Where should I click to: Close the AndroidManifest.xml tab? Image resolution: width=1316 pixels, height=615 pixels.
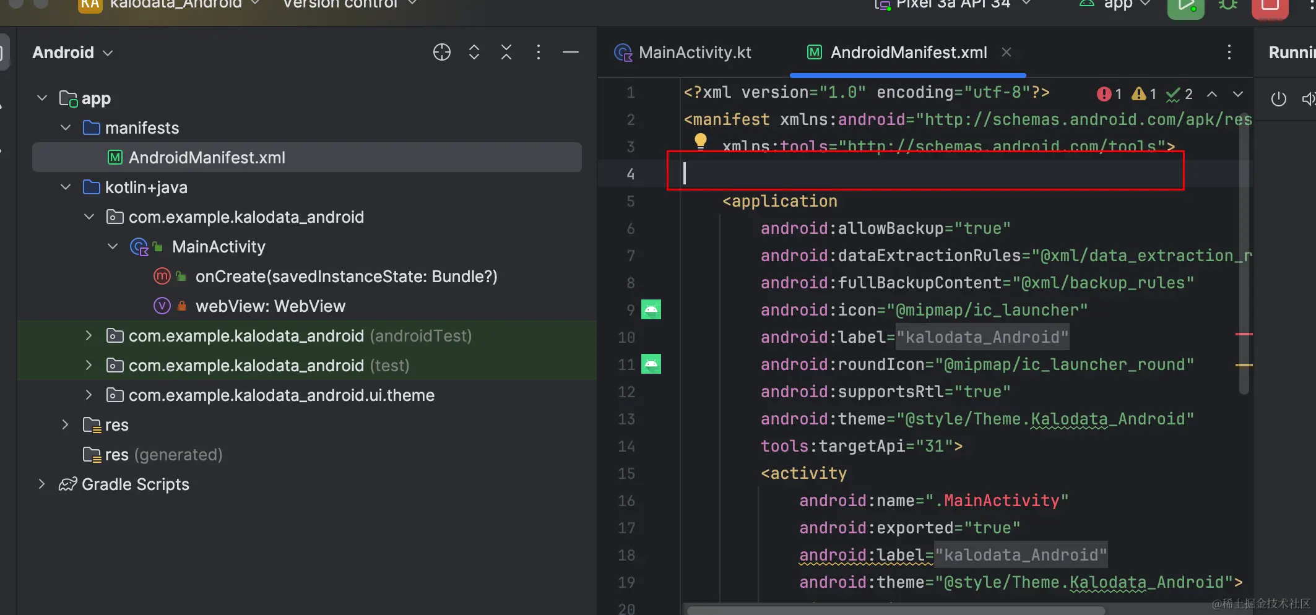pos(1006,53)
